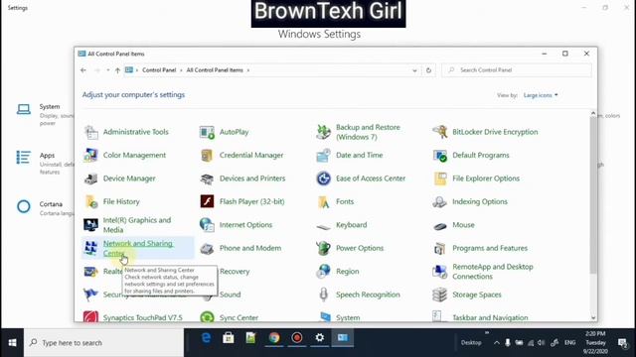Open Settings gear in taskbar
Image resolution: width=636 pixels, height=357 pixels.
coord(320,337)
